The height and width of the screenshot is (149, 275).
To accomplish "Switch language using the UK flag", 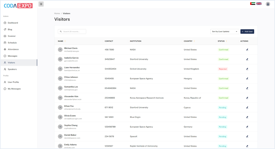I will [259, 4].
